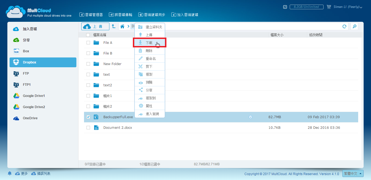
Task: Click the refresh icon in path bar
Action: click(345, 26)
